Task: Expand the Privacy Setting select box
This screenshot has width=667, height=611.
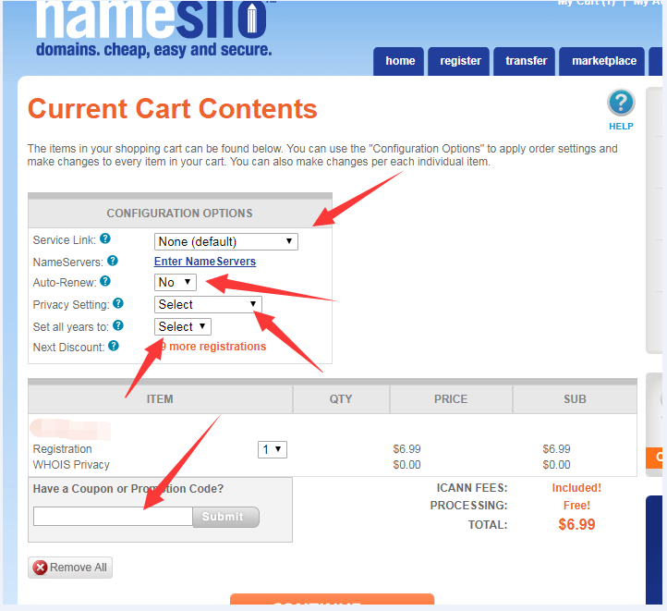Action: pyautogui.click(x=208, y=304)
